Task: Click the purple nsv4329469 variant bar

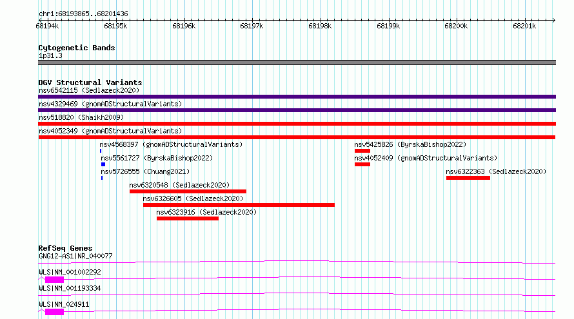Action: (x=297, y=110)
